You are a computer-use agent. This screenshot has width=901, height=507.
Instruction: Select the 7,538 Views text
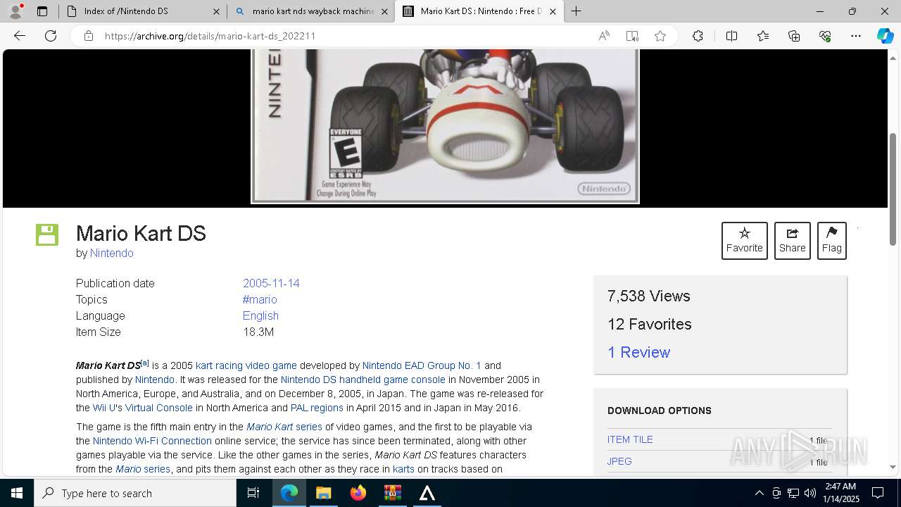click(648, 296)
